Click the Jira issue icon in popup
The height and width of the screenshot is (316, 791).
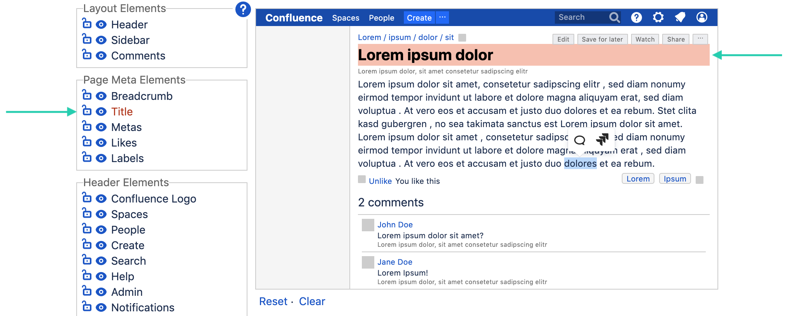point(602,139)
